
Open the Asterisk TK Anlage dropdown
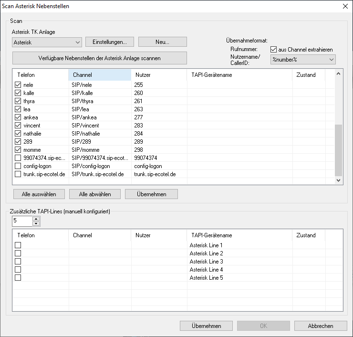47,42
